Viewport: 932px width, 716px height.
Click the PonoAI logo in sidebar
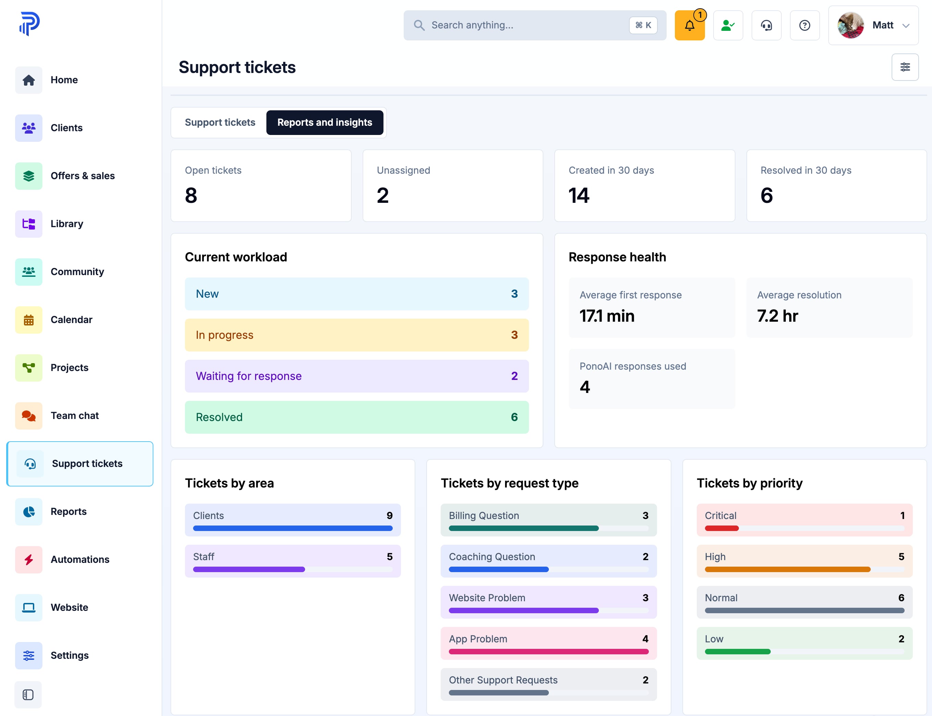pyautogui.click(x=29, y=23)
